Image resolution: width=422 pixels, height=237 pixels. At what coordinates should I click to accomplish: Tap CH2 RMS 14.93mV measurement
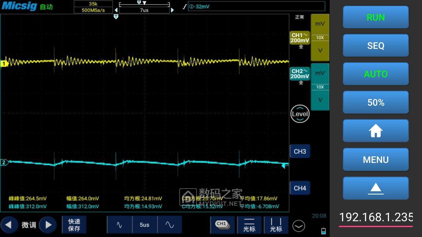click(143, 206)
